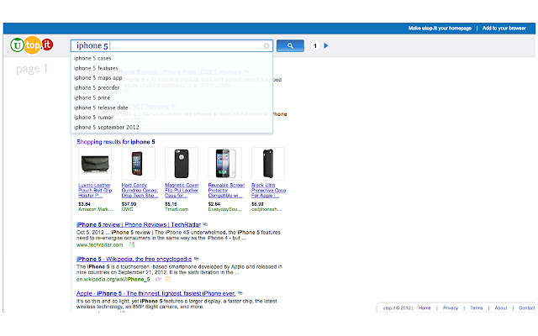Click preview icon beside Wikipedia result title
Viewport: 538px width, 336px height.
(196, 259)
